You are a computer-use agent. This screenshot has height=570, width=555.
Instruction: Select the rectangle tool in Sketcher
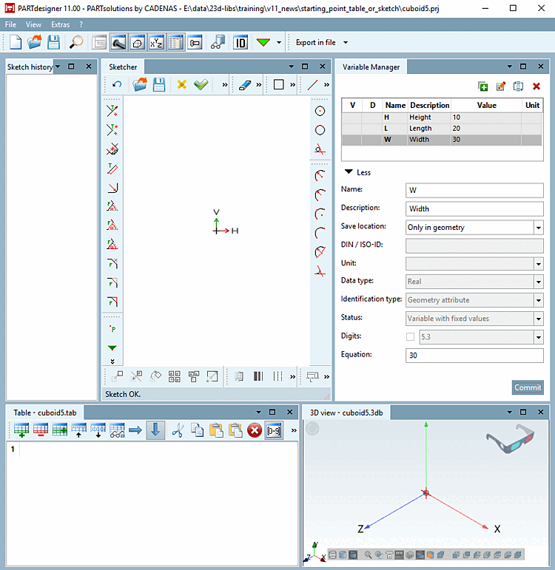point(279,85)
